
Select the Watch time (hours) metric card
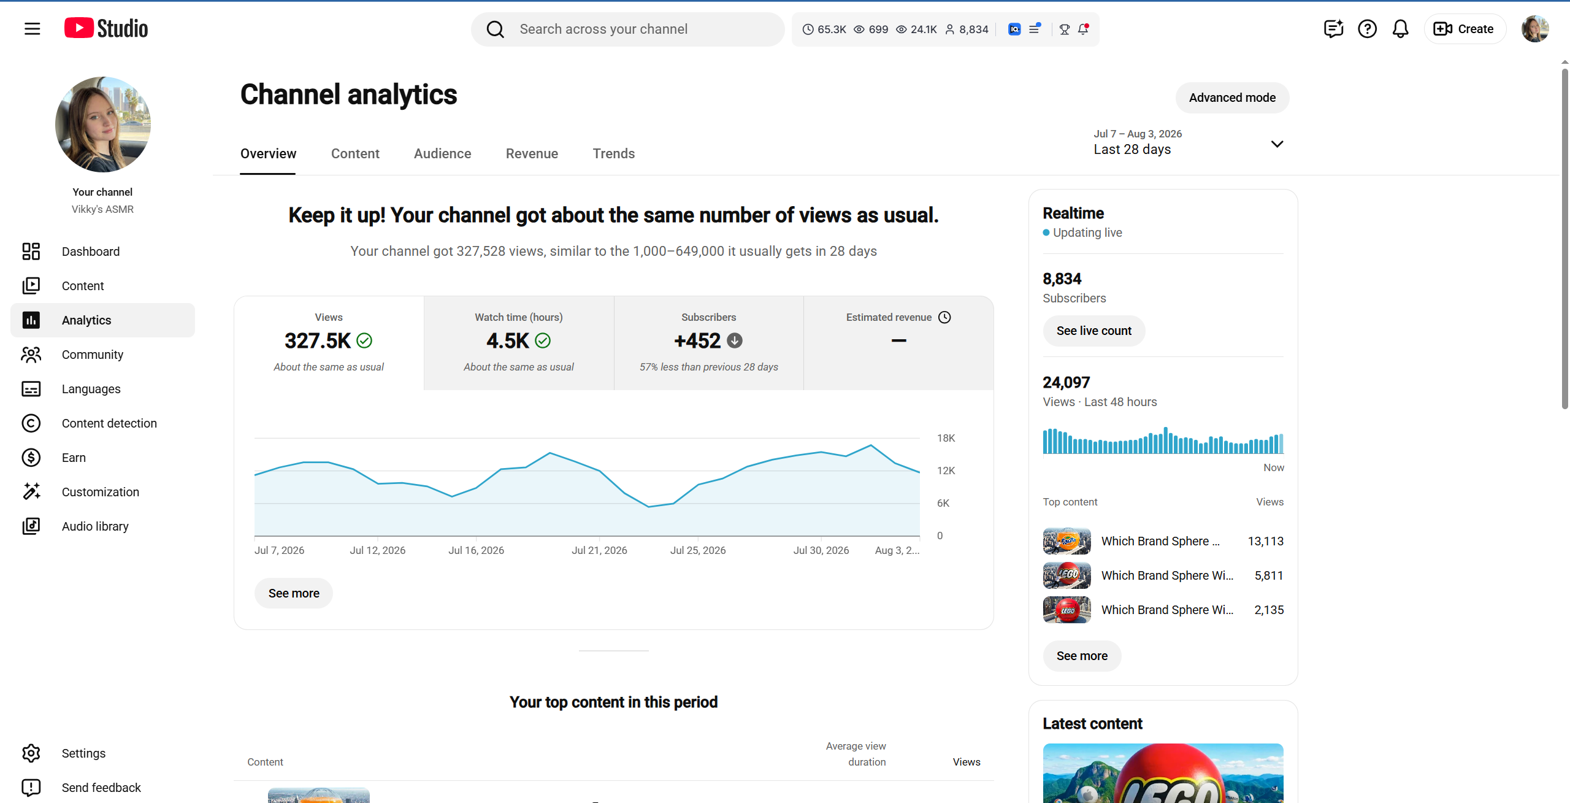point(519,343)
